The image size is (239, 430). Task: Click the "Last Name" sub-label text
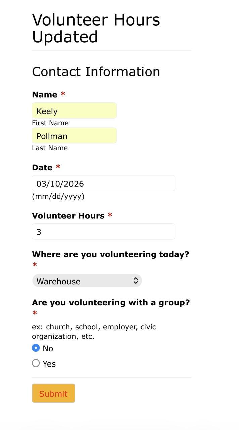50,148
